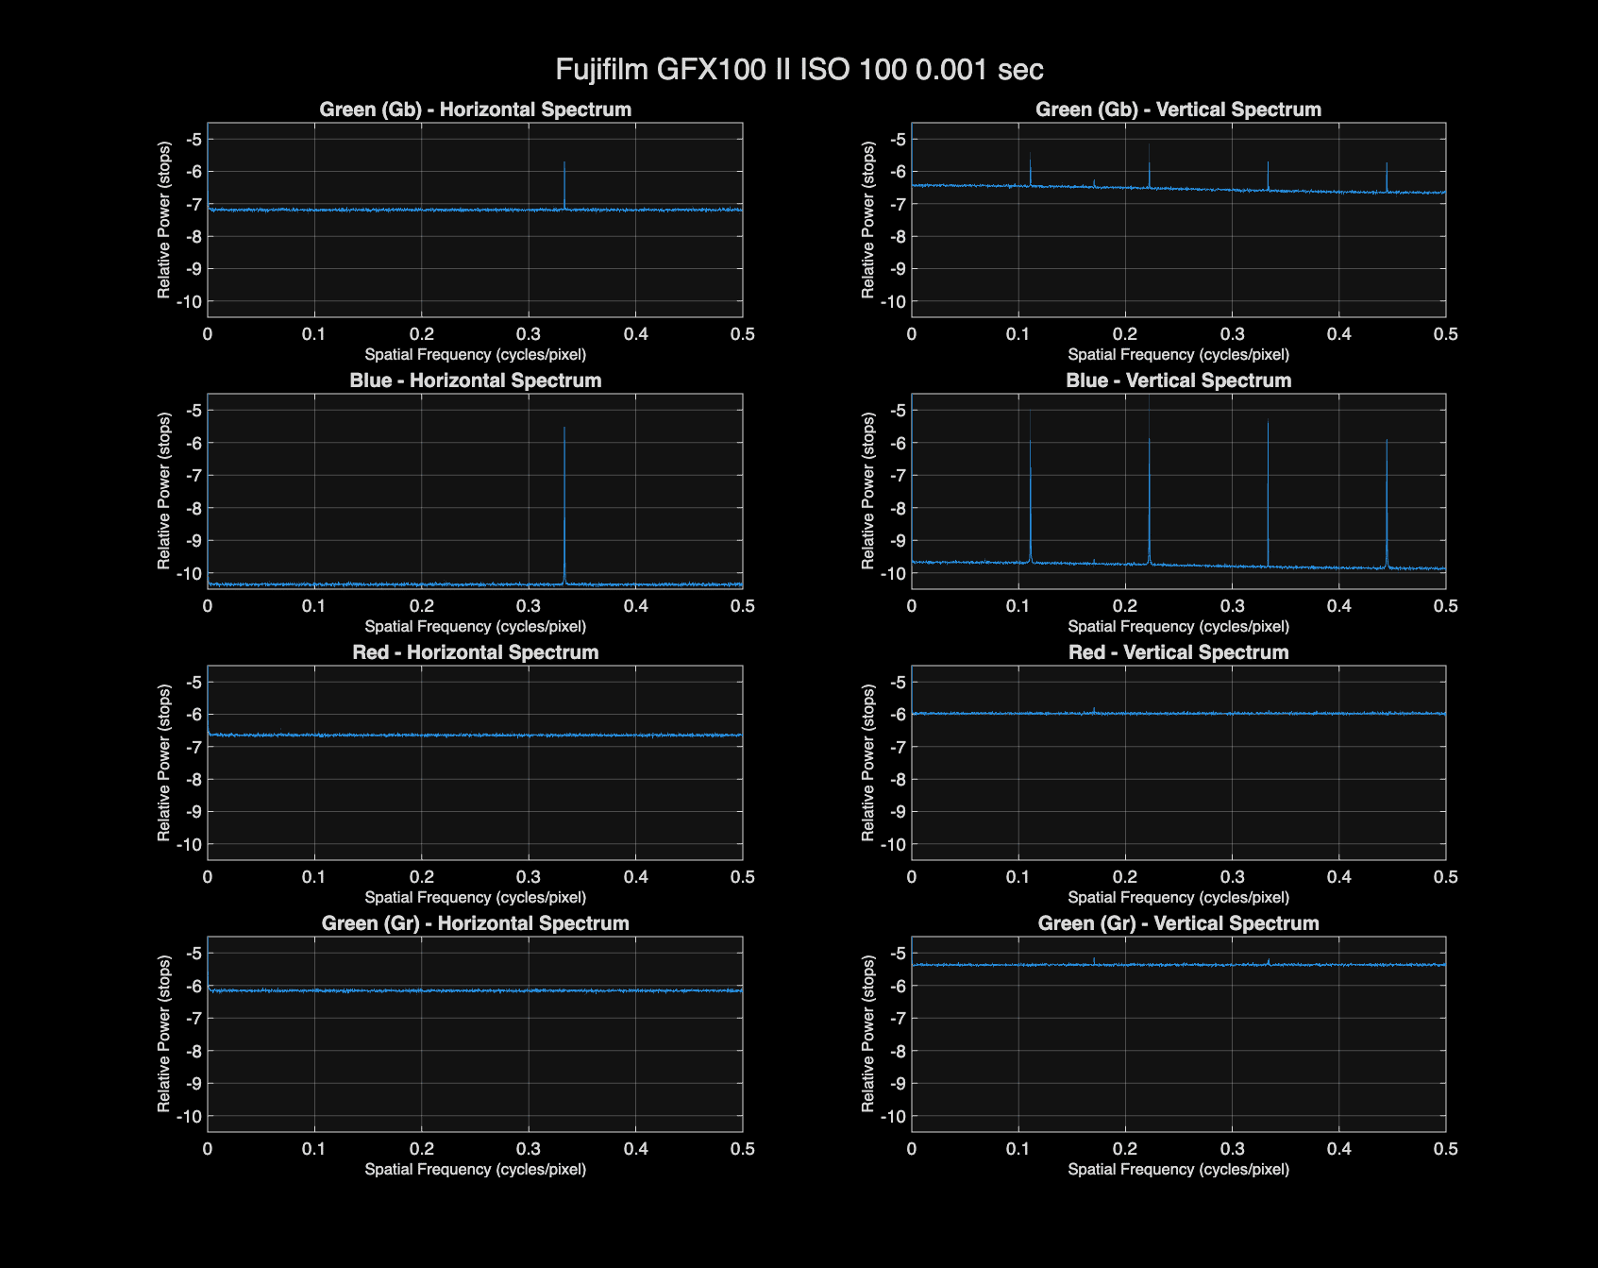Viewport: 1598px width, 1268px height.
Task: Select the 'Red - Horizontal Spectrum' title
Action: (476, 652)
